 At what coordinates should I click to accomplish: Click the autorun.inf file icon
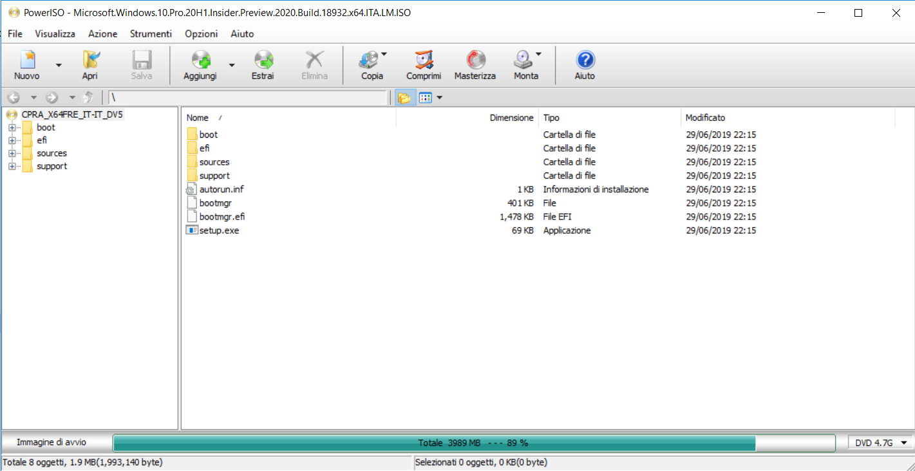[192, 189]
